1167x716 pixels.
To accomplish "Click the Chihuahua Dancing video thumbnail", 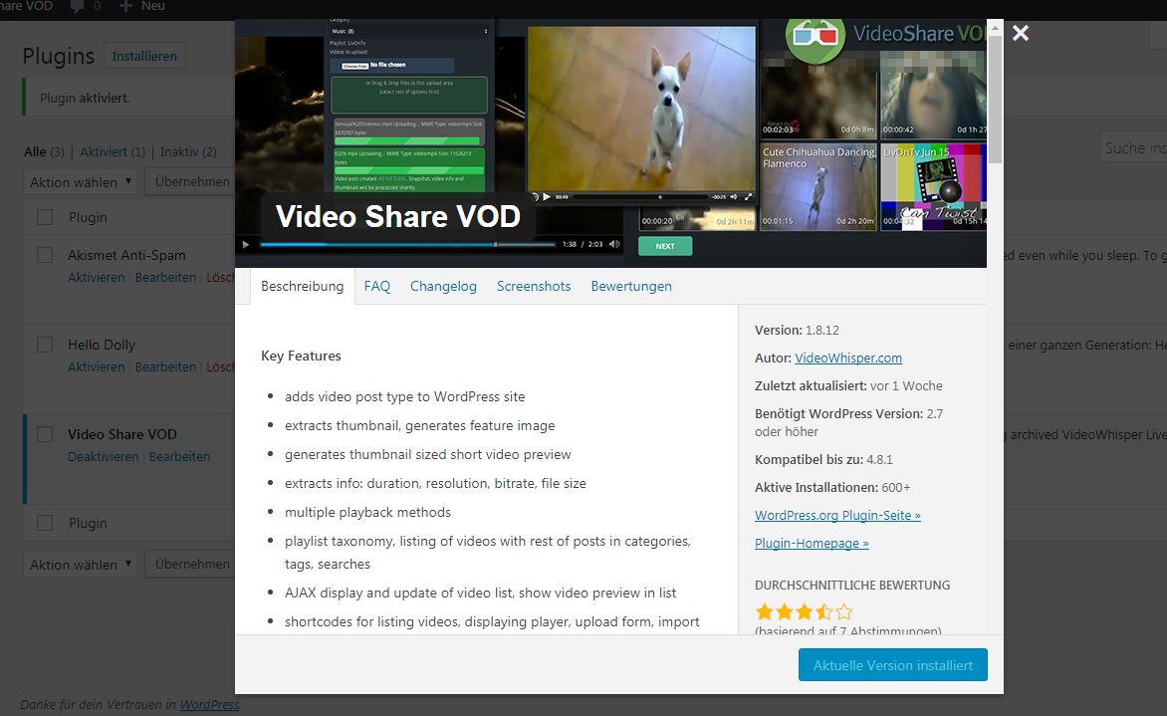I will (817, 187).
